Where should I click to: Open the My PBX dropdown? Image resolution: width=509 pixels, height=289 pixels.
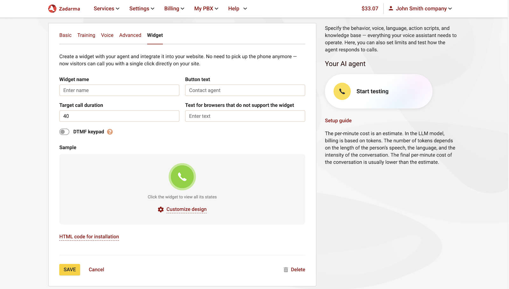coord(206,9)
